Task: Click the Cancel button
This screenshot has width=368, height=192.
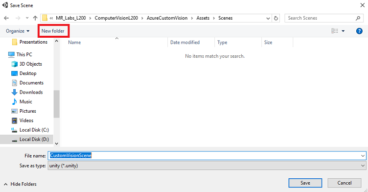Action: pyautogui.click(x=345, y=183)
